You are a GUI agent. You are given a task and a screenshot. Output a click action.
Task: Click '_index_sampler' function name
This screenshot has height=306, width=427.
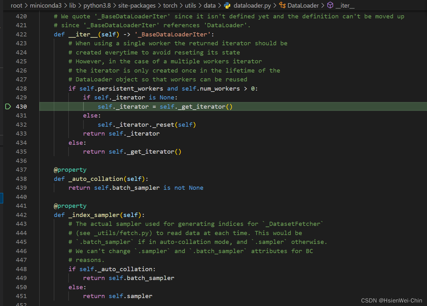(94, 215)
